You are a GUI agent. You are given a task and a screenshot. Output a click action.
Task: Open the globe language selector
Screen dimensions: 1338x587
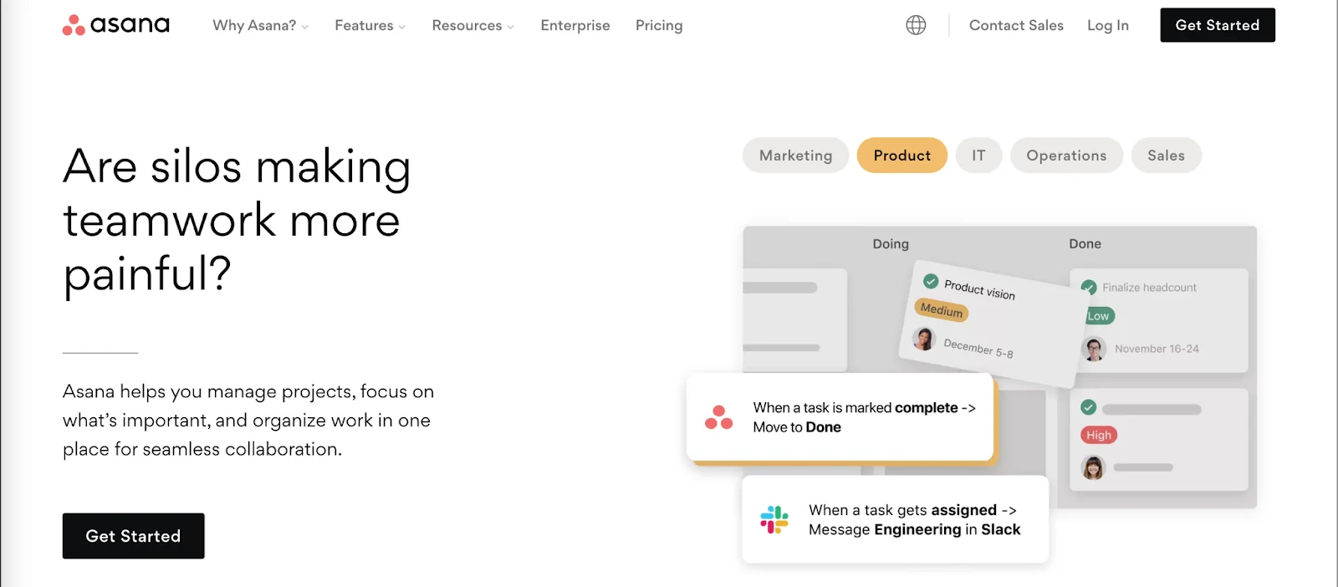tap(916, 25)
